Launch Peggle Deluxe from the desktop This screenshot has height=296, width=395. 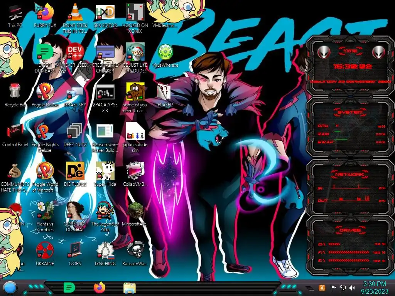click(x=45, y=95)
